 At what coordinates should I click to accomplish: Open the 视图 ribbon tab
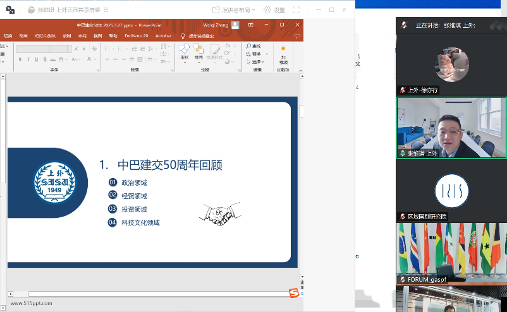[x=98, y=36]
